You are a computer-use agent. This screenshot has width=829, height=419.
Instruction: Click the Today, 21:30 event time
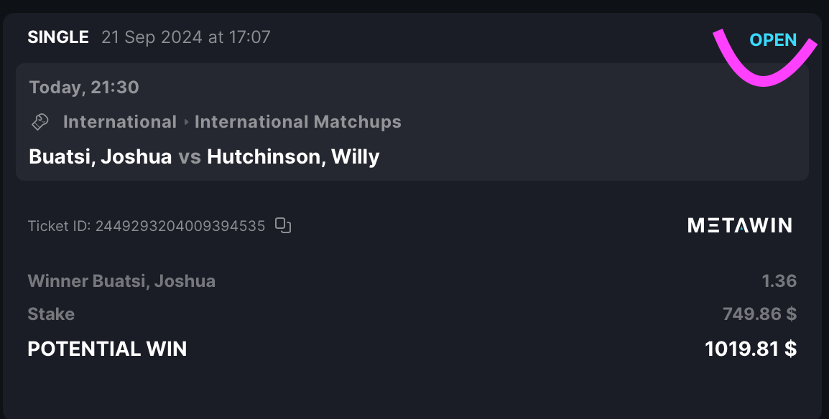84,87
